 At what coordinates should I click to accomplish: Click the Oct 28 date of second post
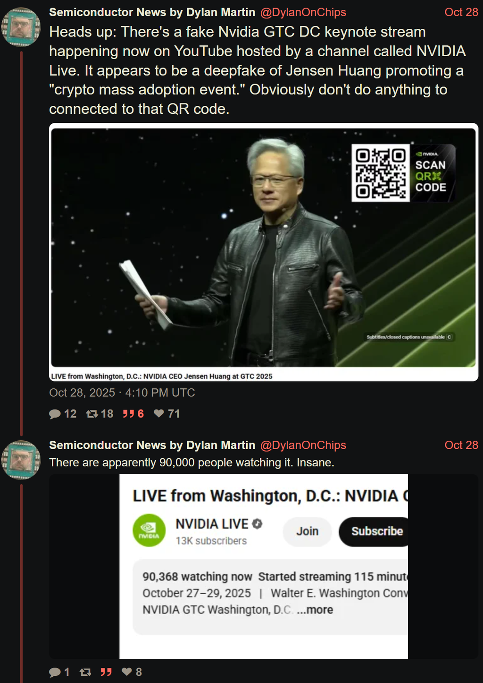point(461,445)
